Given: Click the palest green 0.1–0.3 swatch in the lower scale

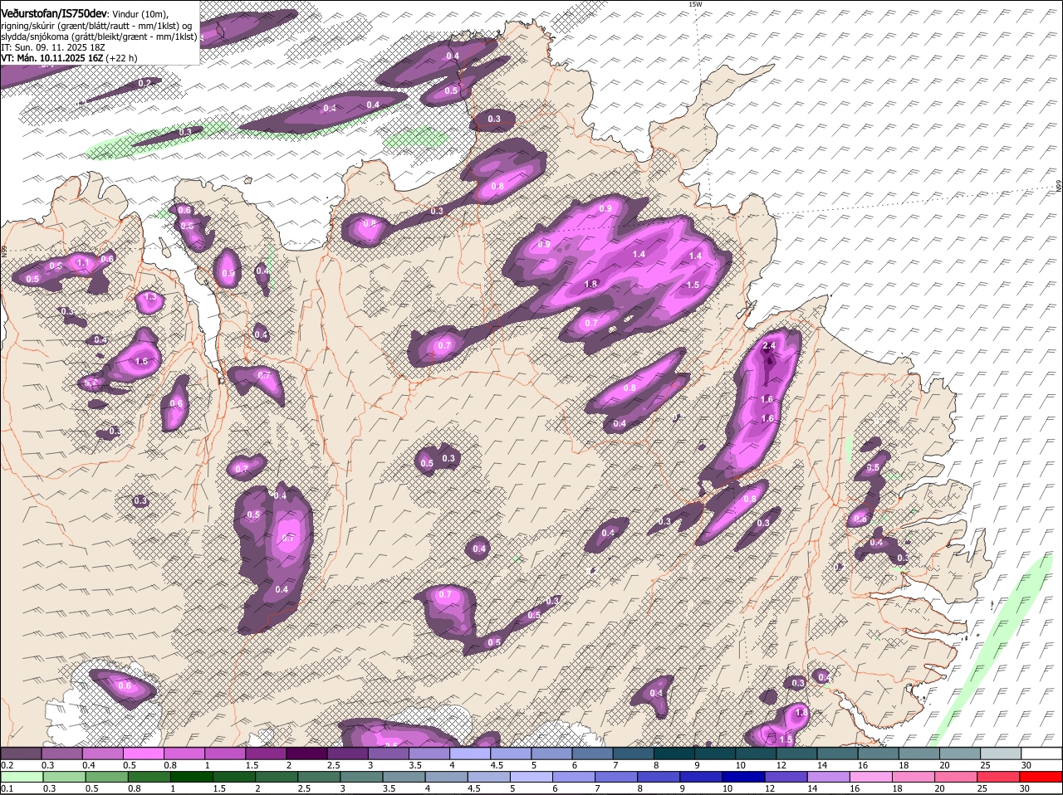Looking at the screenshot, I should pos(22,777).
